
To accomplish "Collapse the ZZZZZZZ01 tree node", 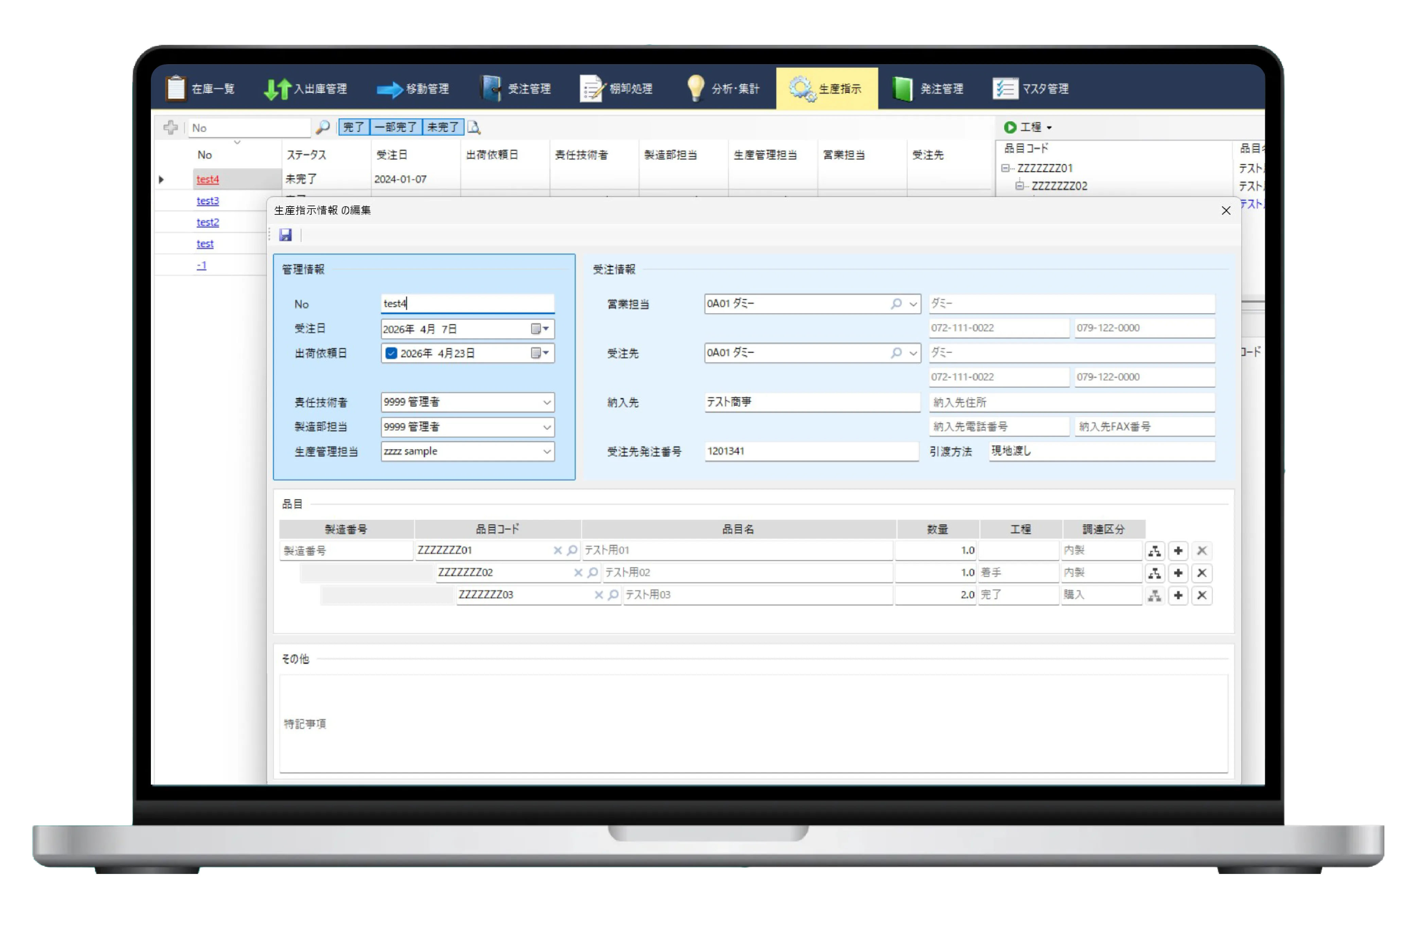I will pyautogui.click(x=1005, y=169).
